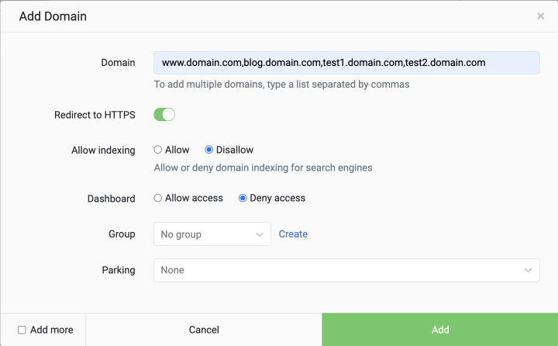This screenshot has width=558, height=346.
Task: Click the green Add button
Action: 440,330
